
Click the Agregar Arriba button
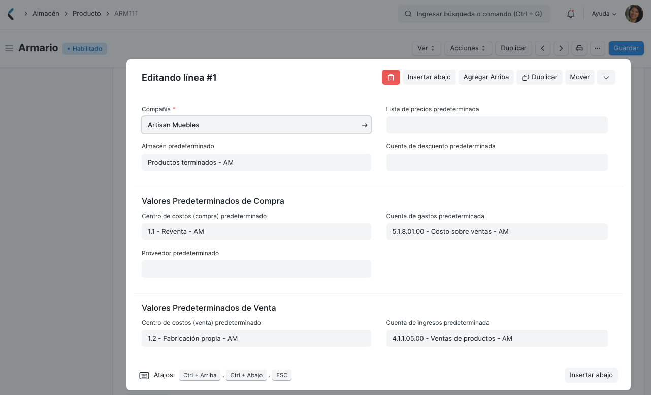pyautogui.click(x=486, y=77)
